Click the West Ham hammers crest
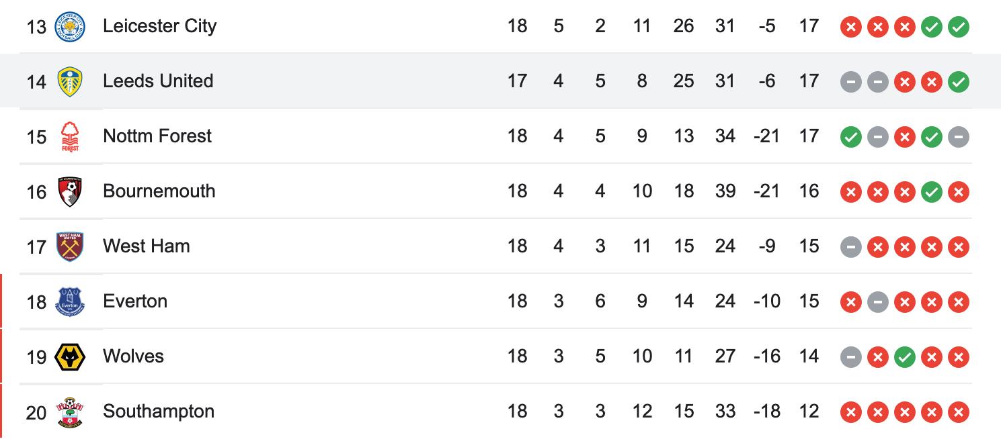The width and height of the screenshot is (1001, 439). tap(70, 247)
